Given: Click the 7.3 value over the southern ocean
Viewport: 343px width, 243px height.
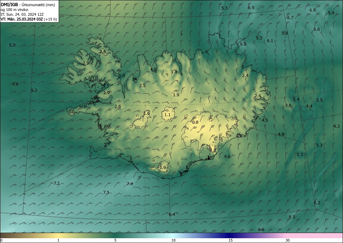Looking at the screenshot, I should coord(106,193).
